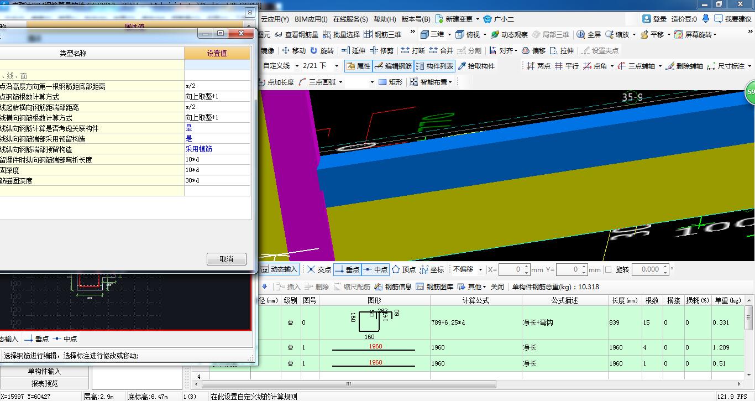755x401 pixels.
Task: Activate 动态观察 orbit tool
Action: pyautogui.click(x=509, y=34)
